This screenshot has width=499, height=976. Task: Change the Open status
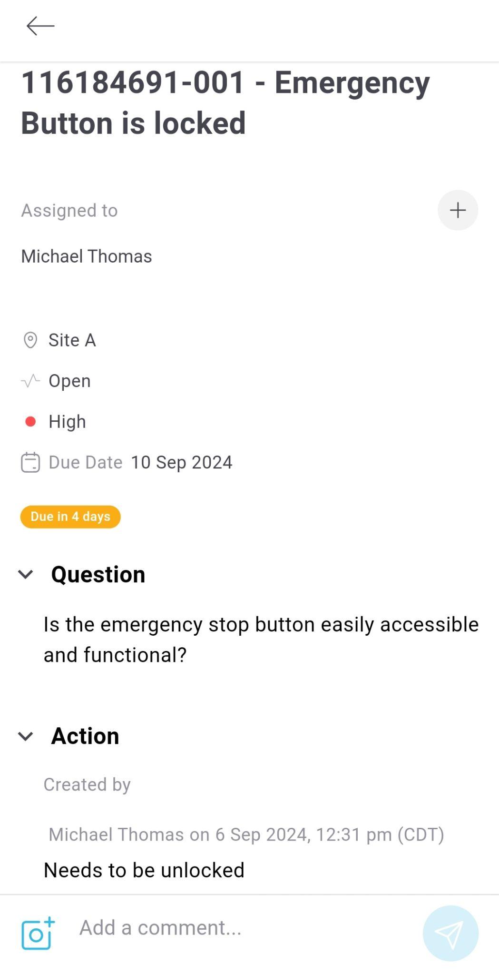pos(69,381)
